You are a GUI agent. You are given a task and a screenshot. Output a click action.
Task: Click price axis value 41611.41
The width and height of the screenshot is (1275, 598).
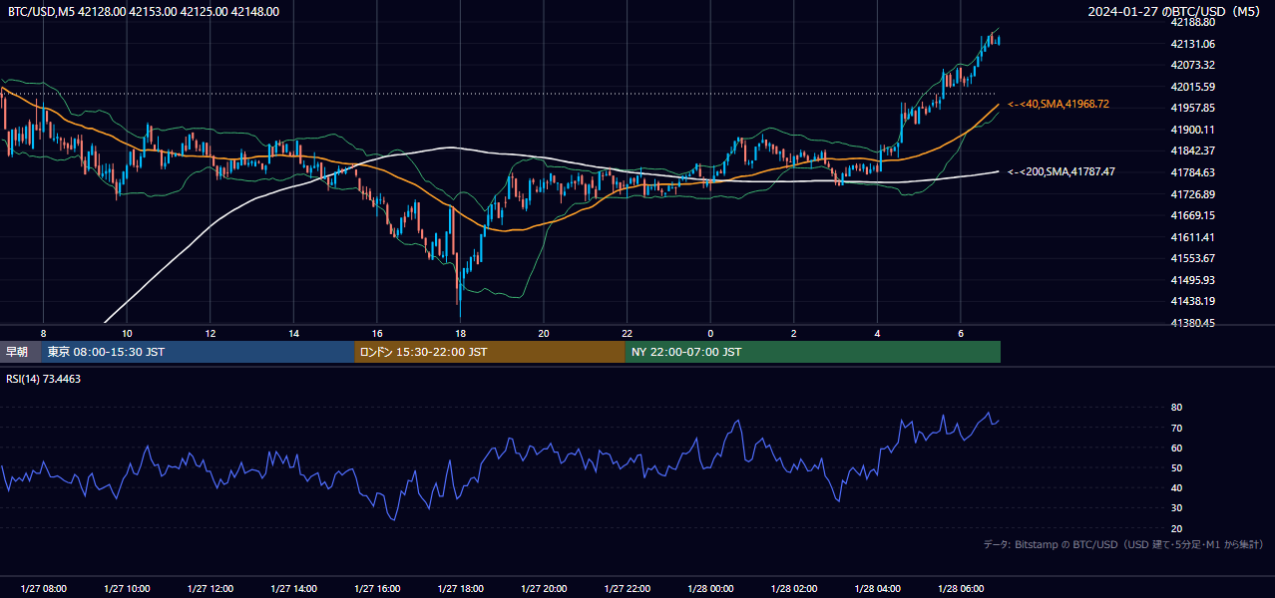tap(1192, 237)
